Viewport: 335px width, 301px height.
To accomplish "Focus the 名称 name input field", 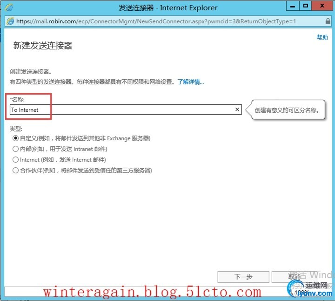I will tap(126, 109).
